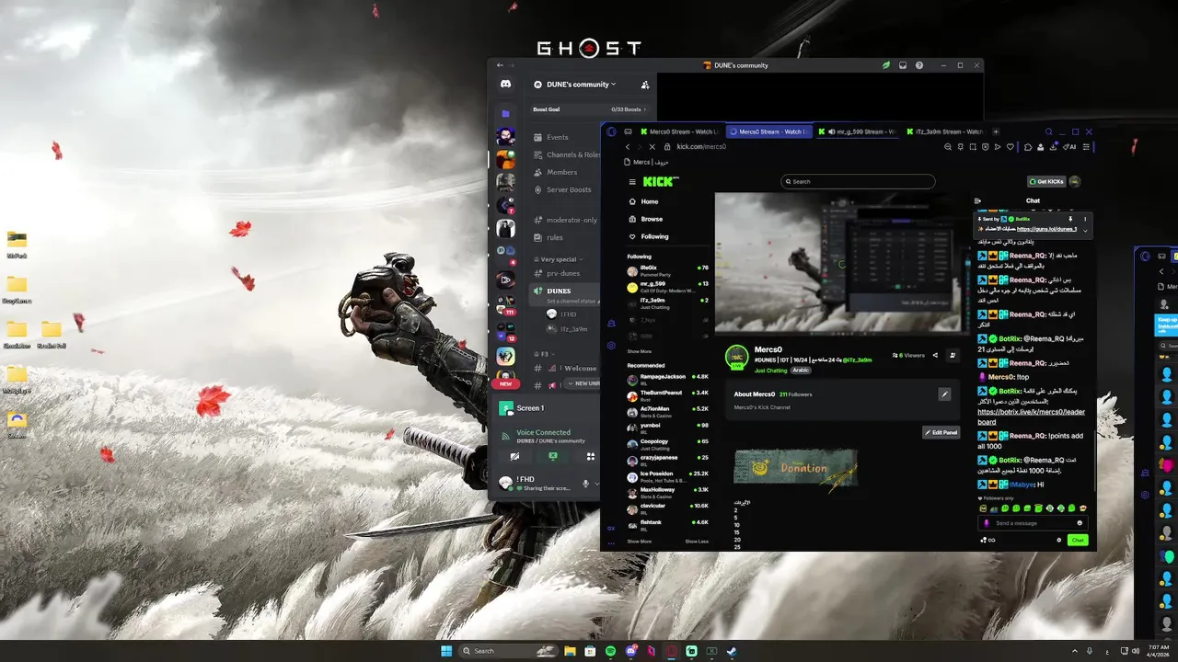Collapse the Kick chat panel
This screenshot has height=662, width=1178.
coord(977,200)
